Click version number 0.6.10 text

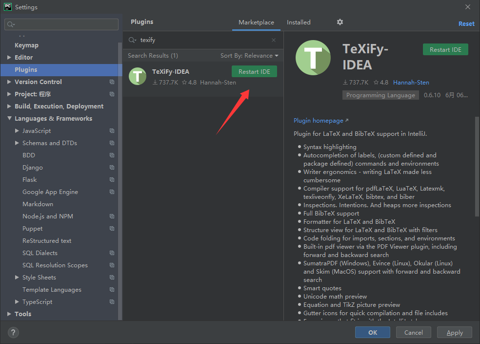pyautogui.click(x=432, y=95)
